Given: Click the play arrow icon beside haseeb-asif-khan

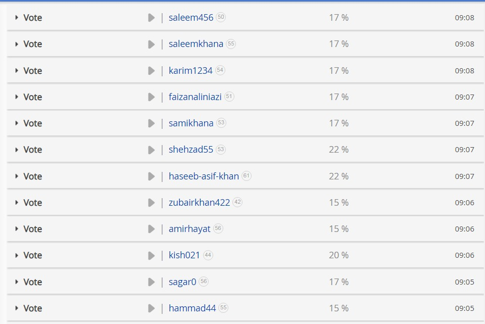Looking at the screenshot, I should [151, 176].
